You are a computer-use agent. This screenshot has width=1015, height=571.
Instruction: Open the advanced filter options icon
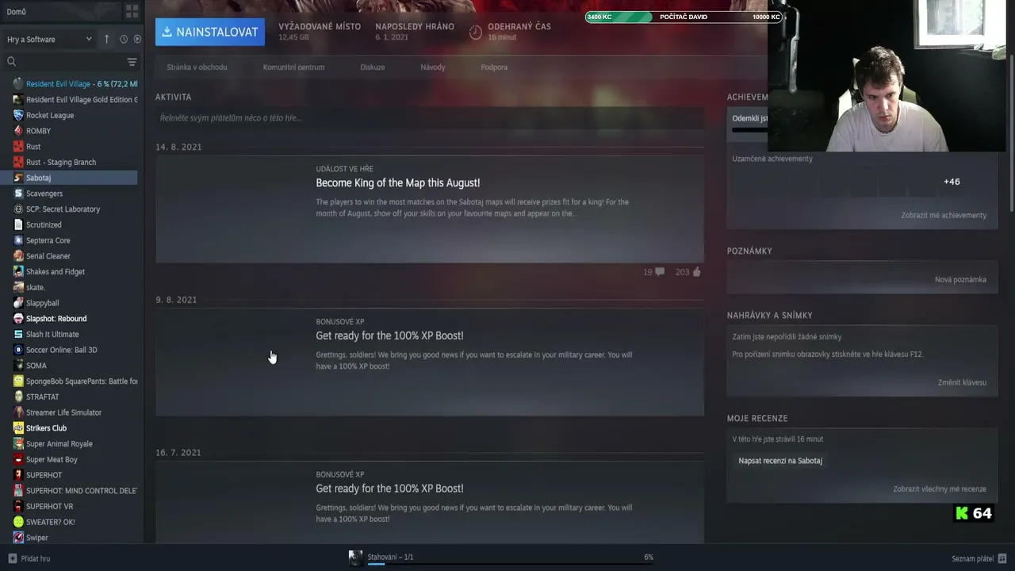[x=132, y=61]
